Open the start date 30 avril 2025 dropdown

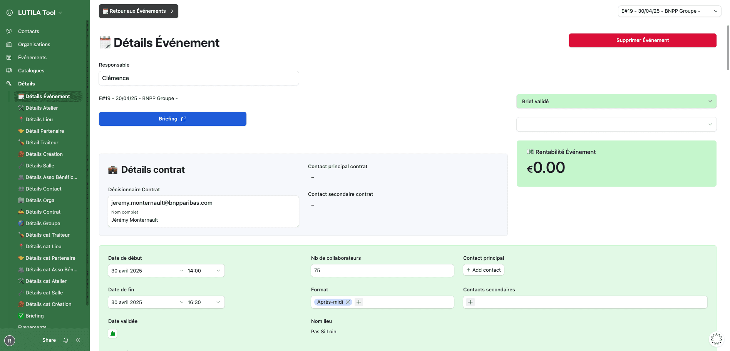click(147, 271)
